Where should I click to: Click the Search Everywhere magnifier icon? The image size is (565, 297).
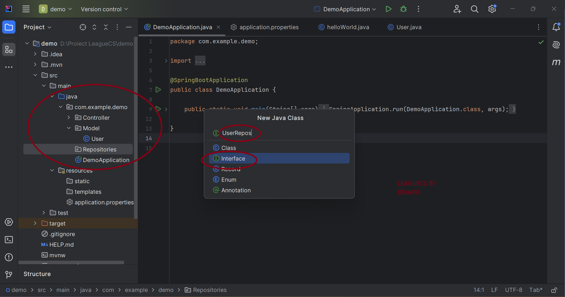(x=475, y=9)
